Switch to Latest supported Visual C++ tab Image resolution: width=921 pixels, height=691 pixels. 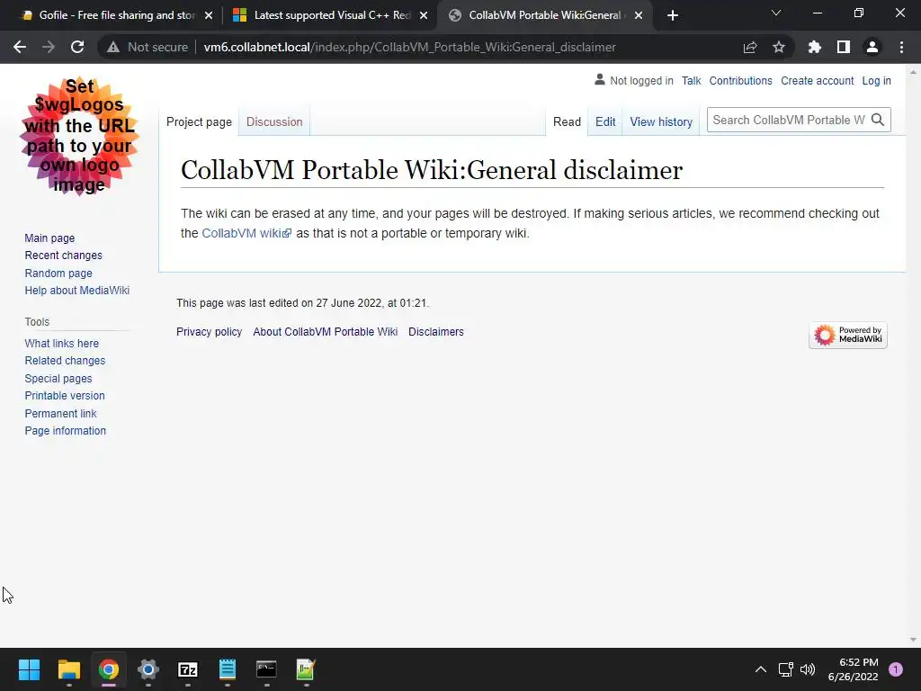click(x=329, y=15)
